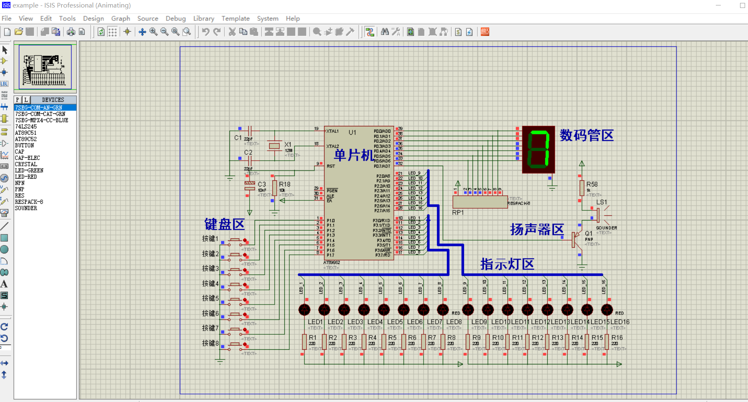The height and width of the screenshot is (402, 748).
Task: Click the L library manage button
Action: [x=26, y=100]
